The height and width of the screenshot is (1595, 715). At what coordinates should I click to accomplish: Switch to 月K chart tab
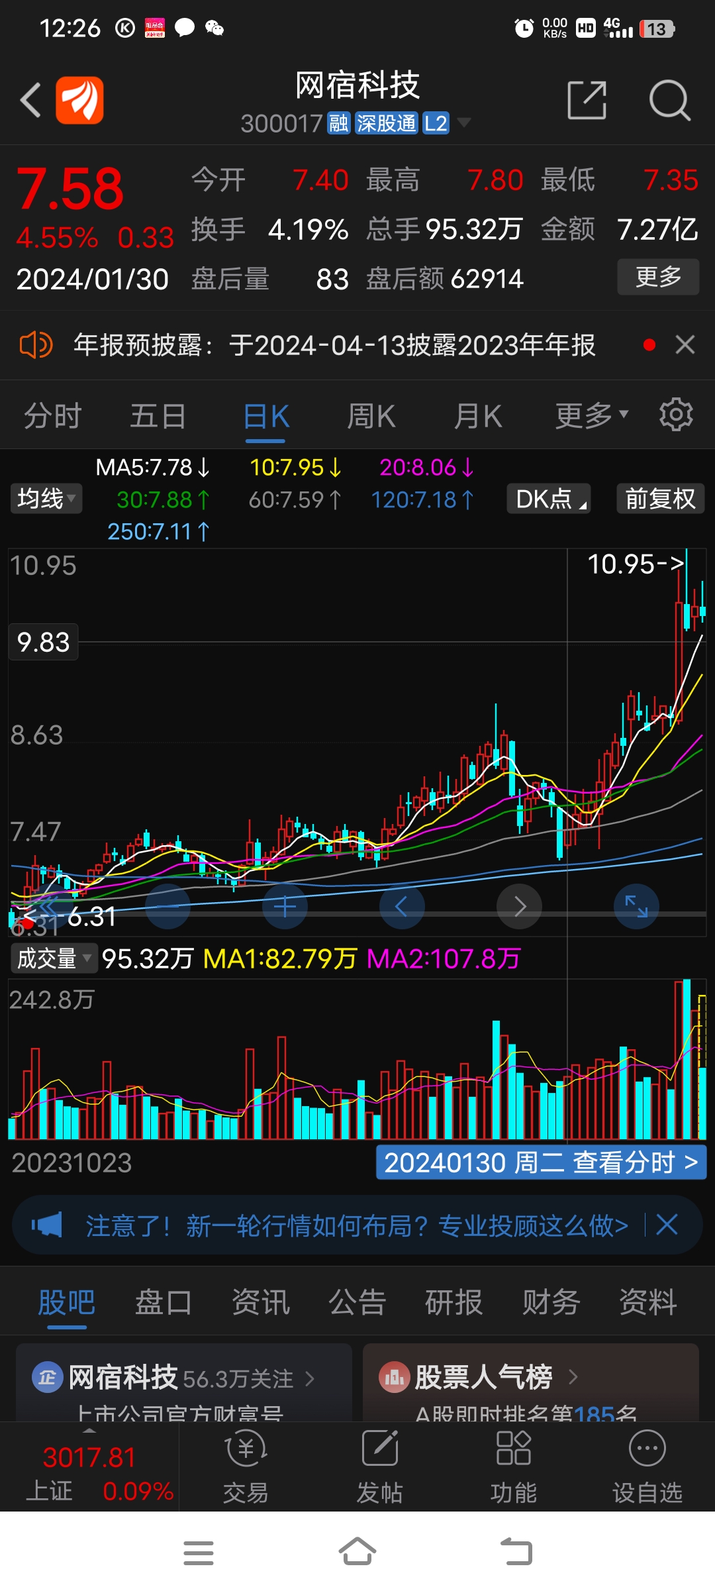(x=477, y=417)
